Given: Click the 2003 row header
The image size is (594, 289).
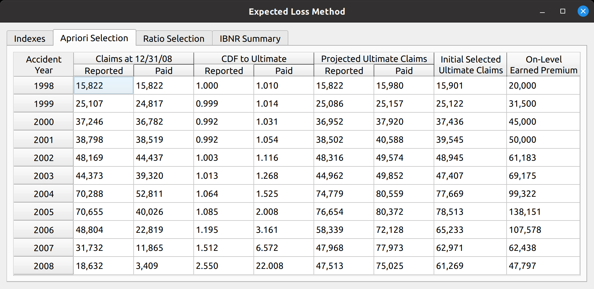Looking at the screenshot, I should [x=44, y=176].
